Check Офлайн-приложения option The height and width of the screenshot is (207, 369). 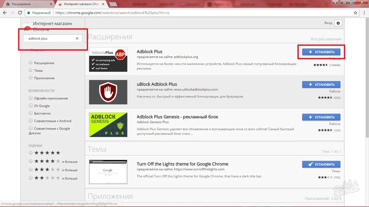pyautogui.click(x=31, y=98)
